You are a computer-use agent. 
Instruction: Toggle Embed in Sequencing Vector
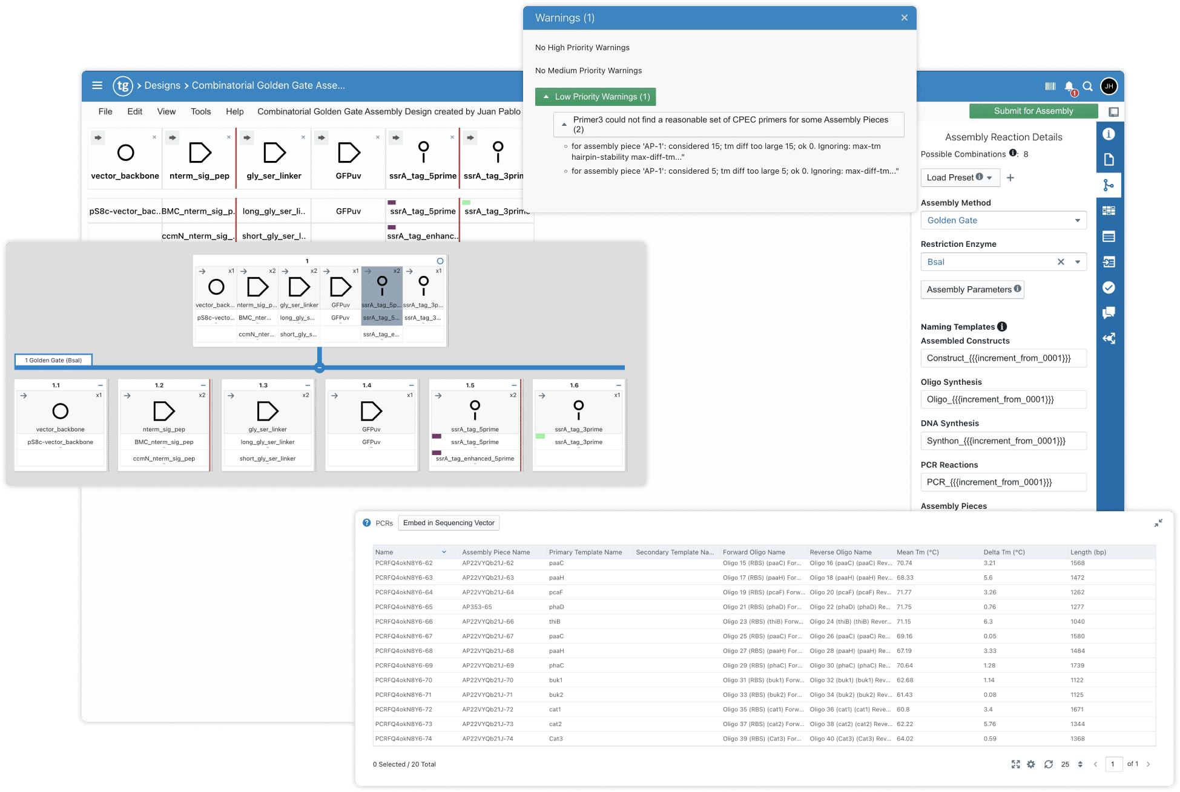[x=448, y=523]
